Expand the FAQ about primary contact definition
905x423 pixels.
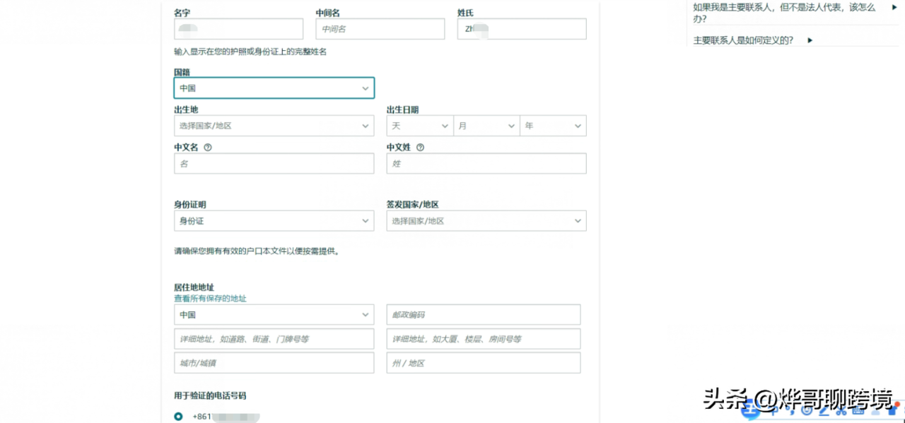coord(810,40)
